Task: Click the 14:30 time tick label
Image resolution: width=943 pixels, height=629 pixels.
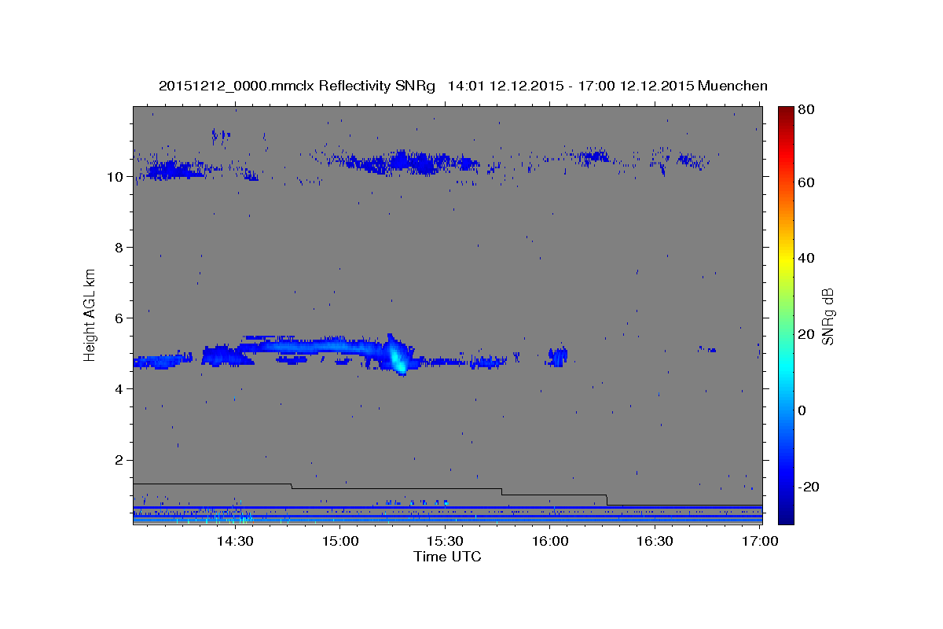Action: [x=234, y=541]
